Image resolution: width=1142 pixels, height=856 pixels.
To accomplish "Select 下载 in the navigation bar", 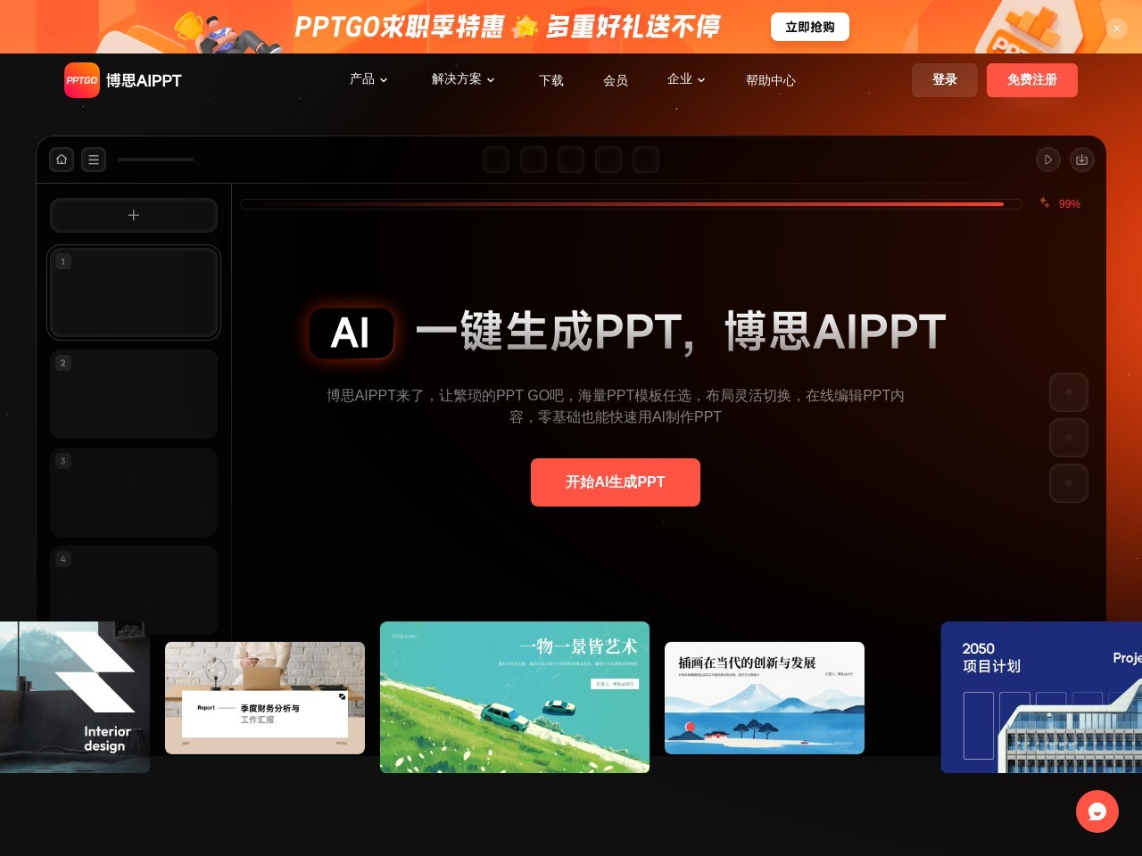I will [550, 80].
